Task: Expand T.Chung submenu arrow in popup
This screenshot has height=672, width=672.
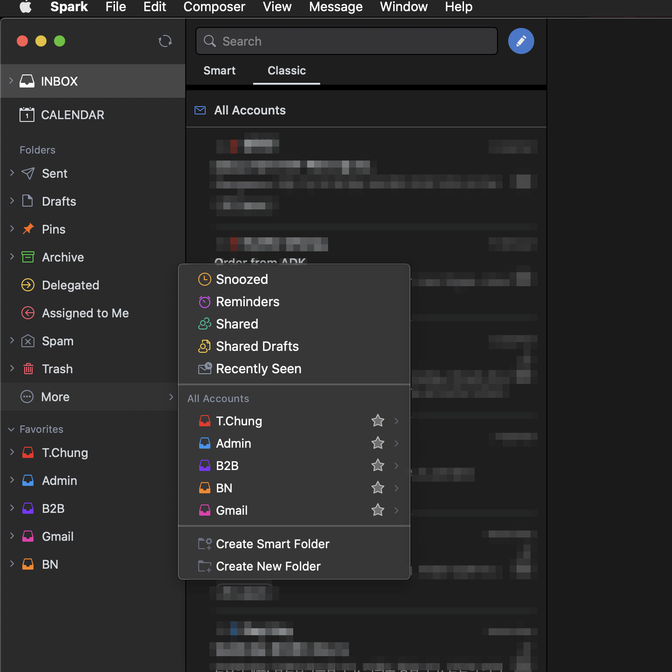Action: pos(396,421)
